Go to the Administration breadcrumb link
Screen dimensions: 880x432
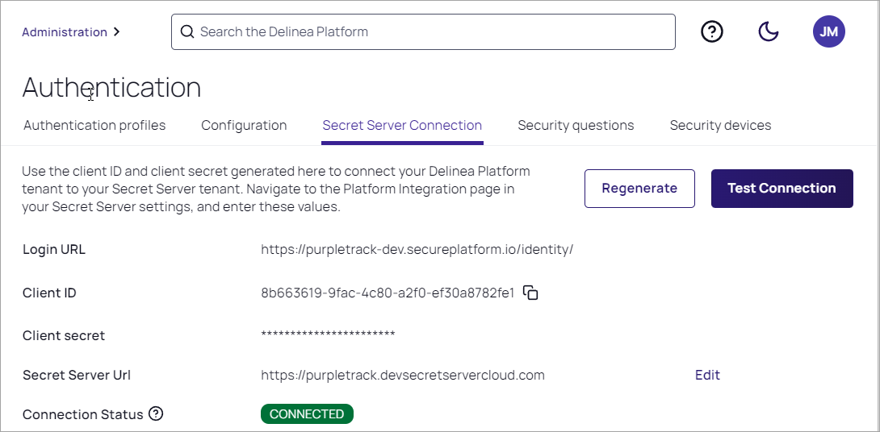pyautogui.click(x=65, y=32)
